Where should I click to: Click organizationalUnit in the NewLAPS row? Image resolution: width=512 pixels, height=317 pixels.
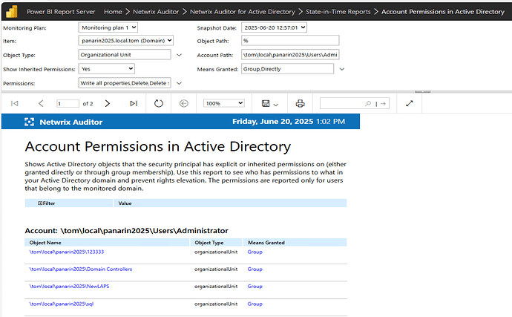pyautogui.click(x=216, y=287)
